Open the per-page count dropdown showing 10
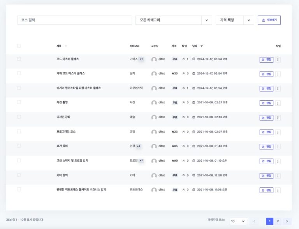Screen dimensions: 299x229 click(x=238, y=221)
